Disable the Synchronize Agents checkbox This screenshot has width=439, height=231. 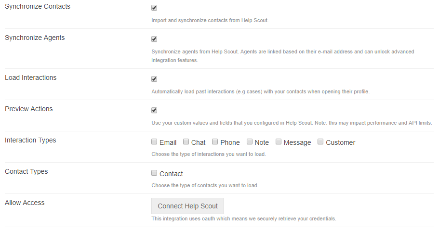tap(154, 39)
